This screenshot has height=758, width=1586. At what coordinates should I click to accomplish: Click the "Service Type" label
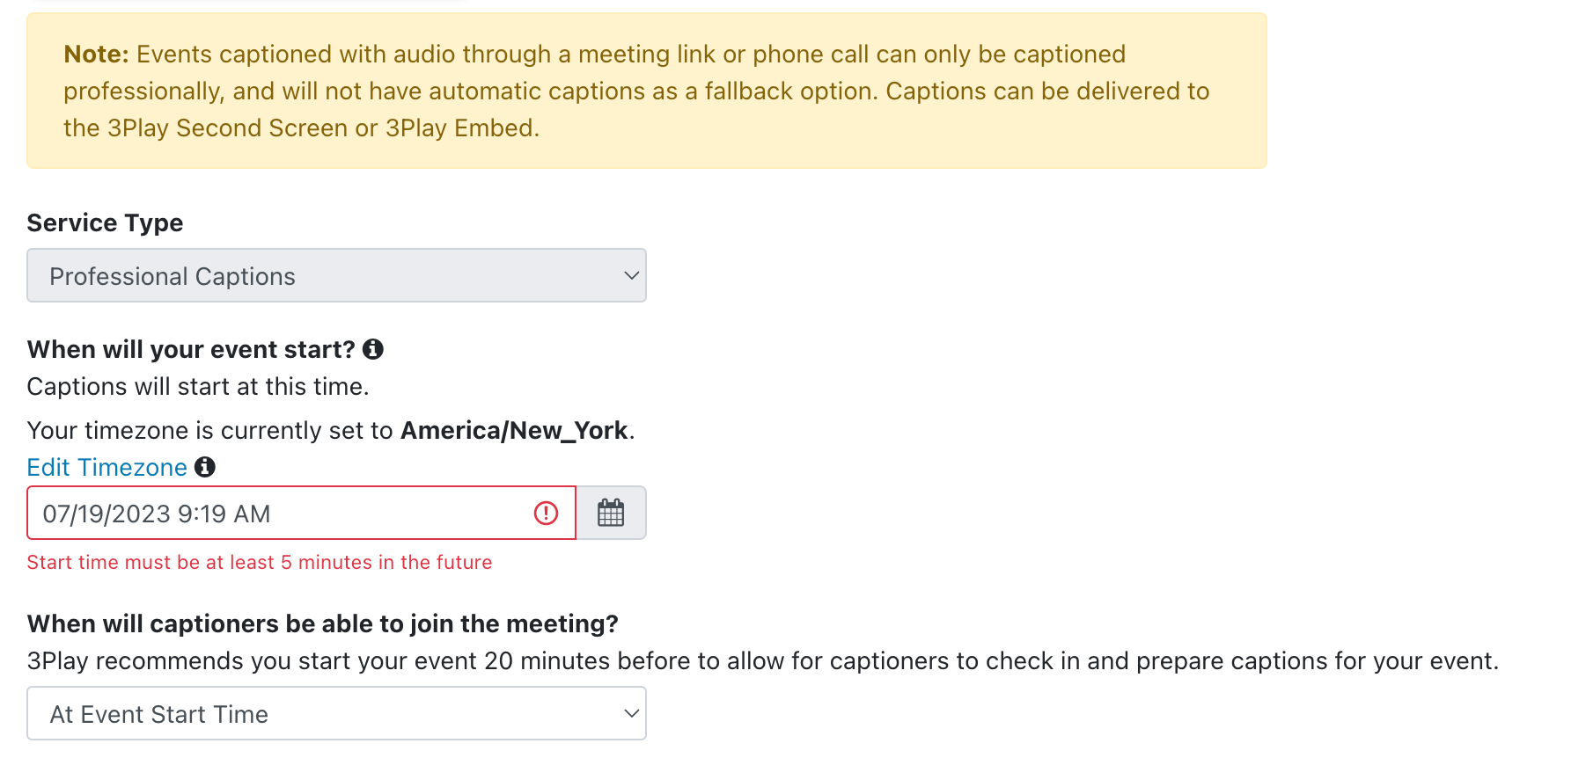click(x=105, y=222)
